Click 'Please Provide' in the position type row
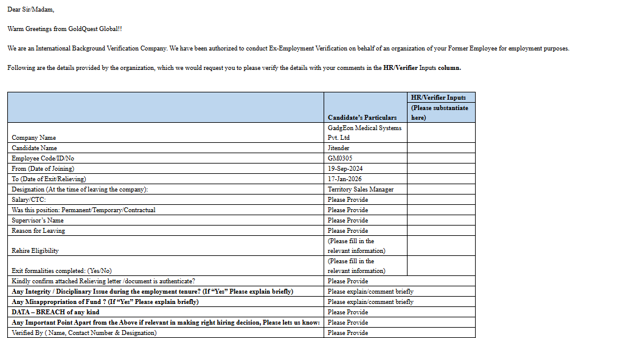This screenshot has height=338, width=618. [x=348, y=210]
